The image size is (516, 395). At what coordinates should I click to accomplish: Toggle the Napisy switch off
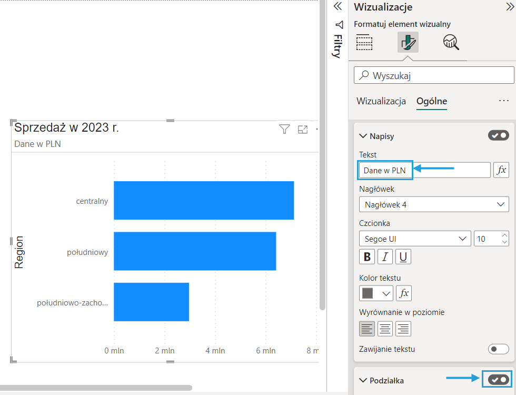499,136
